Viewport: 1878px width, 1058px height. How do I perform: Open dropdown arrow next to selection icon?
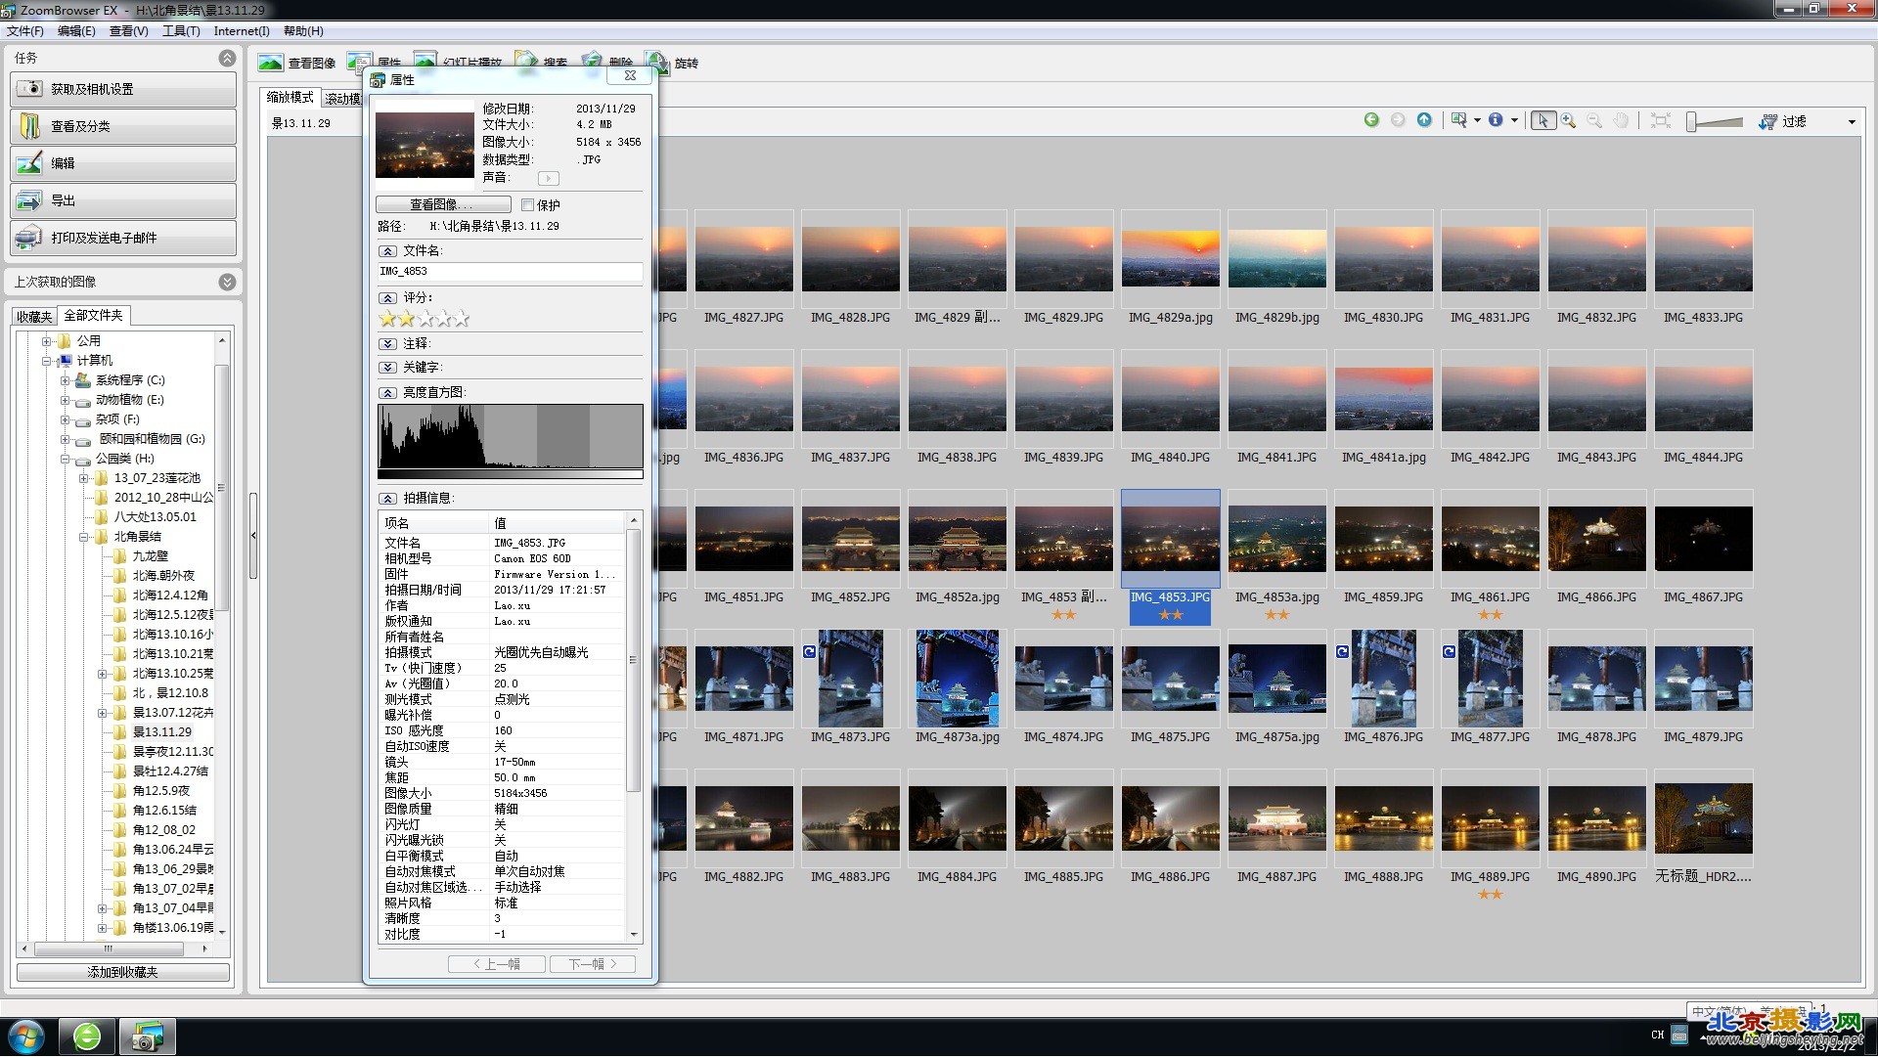click(x=1477, y=120)
